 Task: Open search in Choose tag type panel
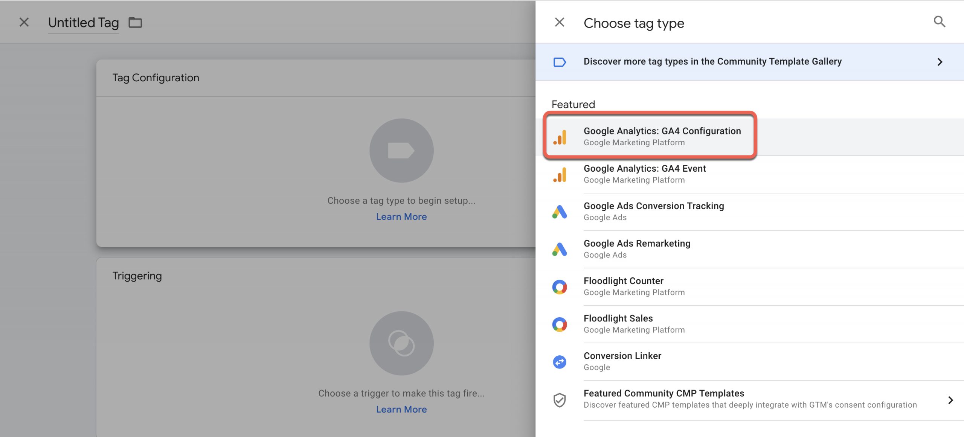coord(940,22)
